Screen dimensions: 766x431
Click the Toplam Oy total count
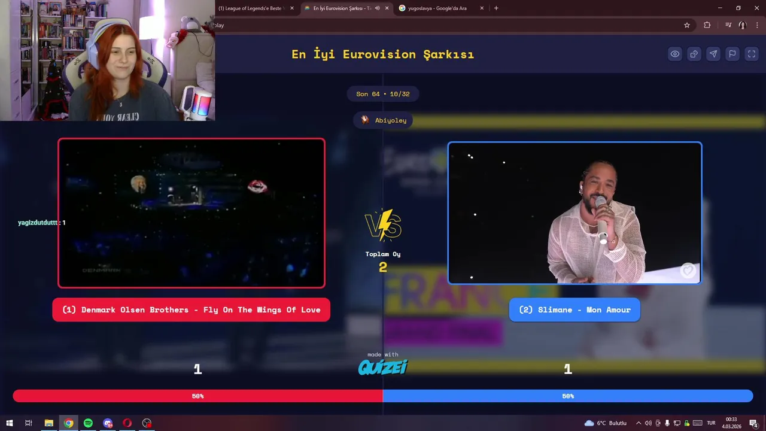[x=383, y=267]
